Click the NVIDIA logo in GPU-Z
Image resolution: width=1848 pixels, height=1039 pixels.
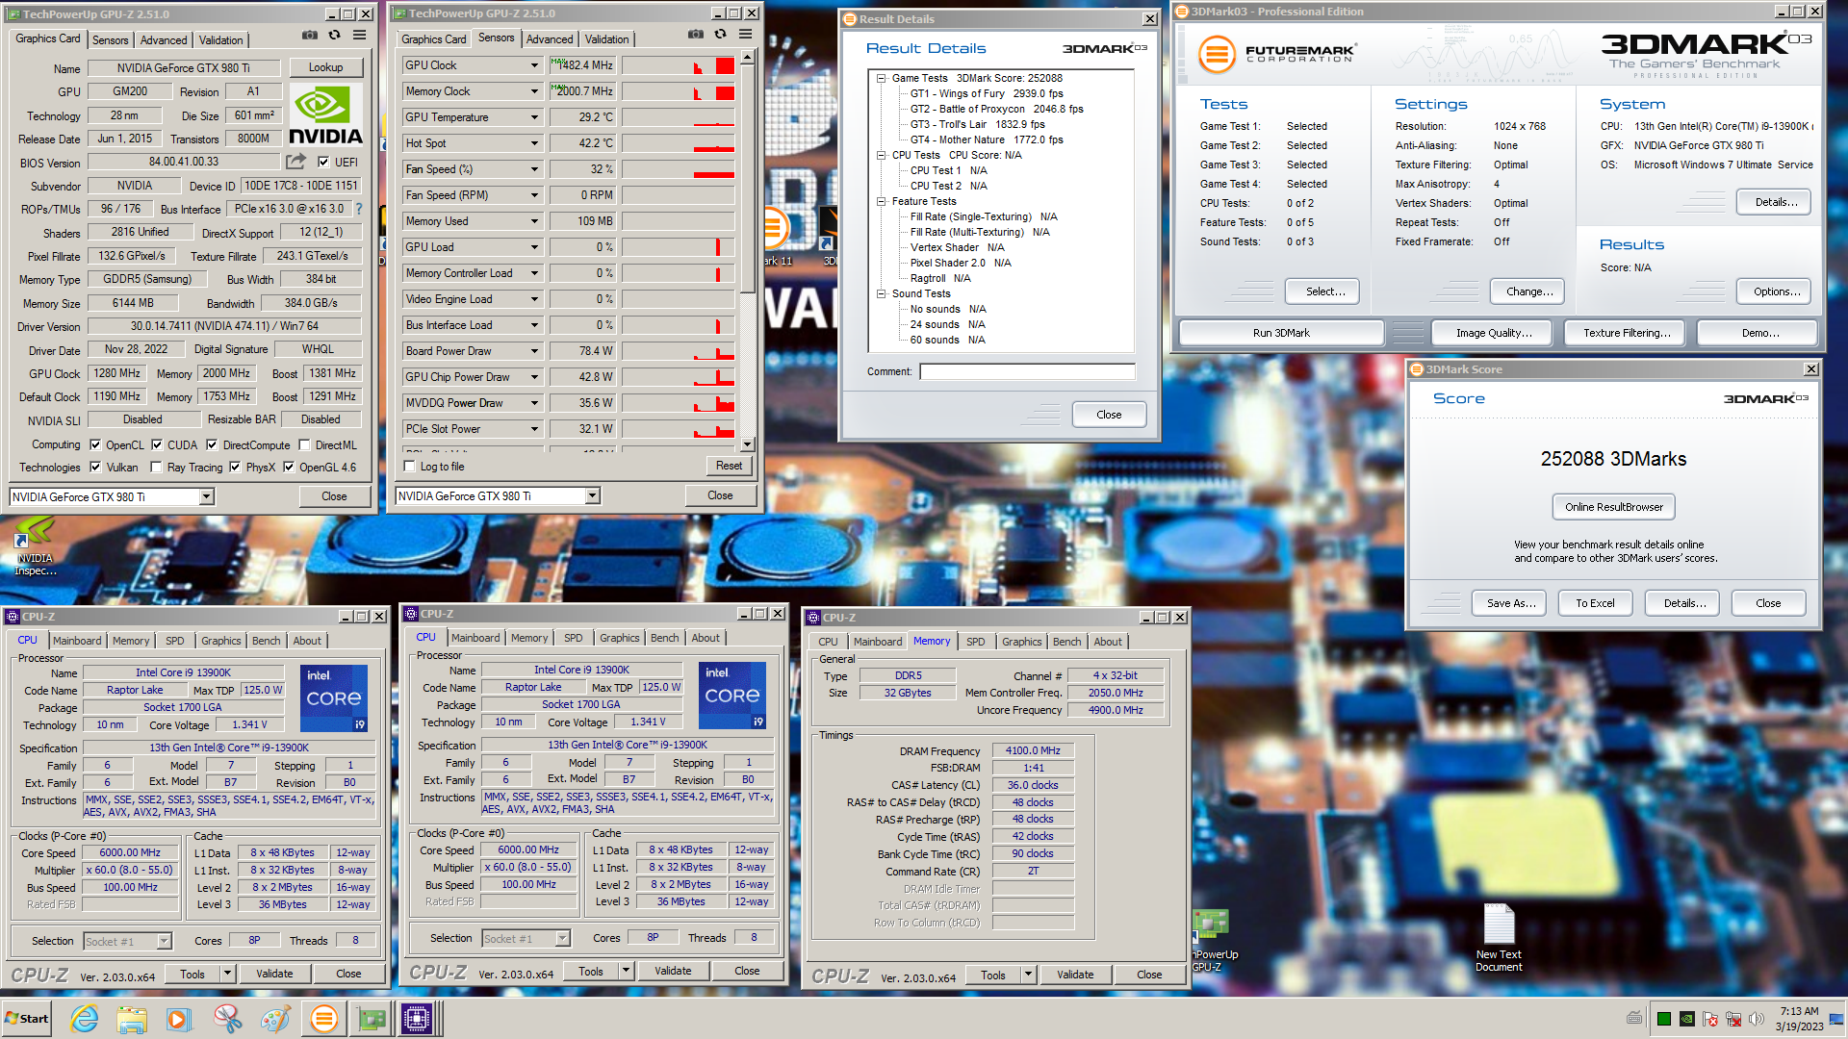click(326, 116)
